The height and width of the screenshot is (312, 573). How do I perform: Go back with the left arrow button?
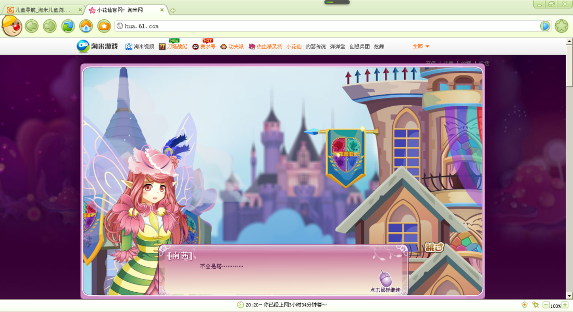click(32, 26)
